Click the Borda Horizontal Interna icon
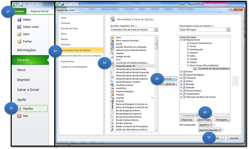This screenshot has width=249, height=149. [112, 117]
